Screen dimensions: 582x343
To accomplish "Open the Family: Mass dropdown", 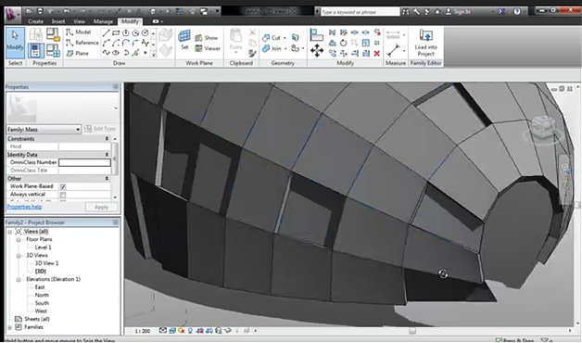I will pos(44,129).
